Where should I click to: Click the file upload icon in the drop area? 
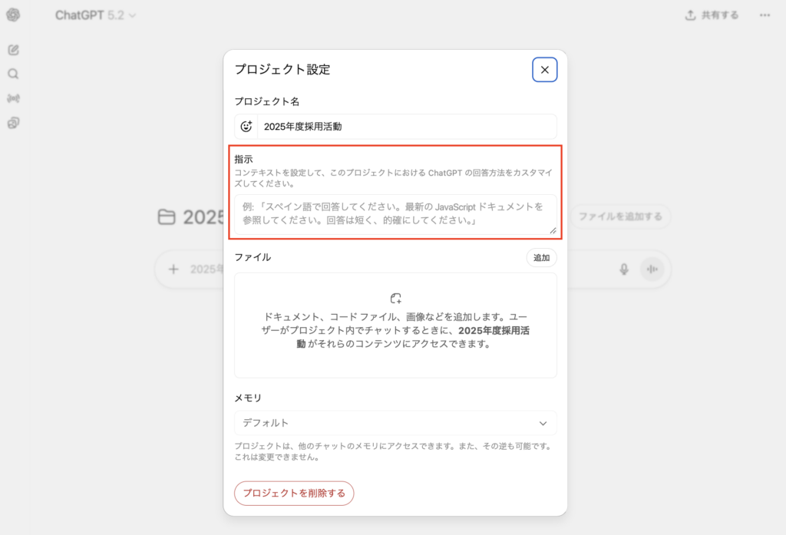tap(395, 299)
